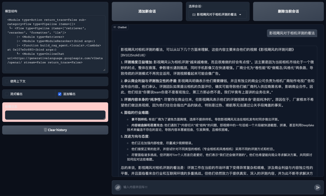This screenshot has width=326, height=196.
Task: Click the heading 评测内容本身的"纯净性"
Action: (143, 100)
